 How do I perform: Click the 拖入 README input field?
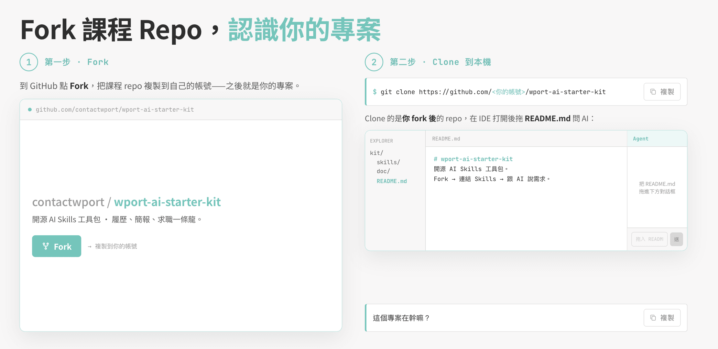(649, 239)
